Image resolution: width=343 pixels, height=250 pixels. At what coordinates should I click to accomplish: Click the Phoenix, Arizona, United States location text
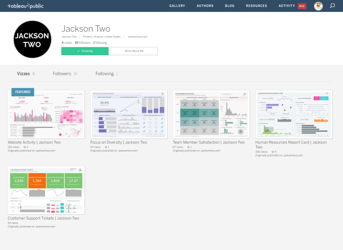(x=102, y=37)
